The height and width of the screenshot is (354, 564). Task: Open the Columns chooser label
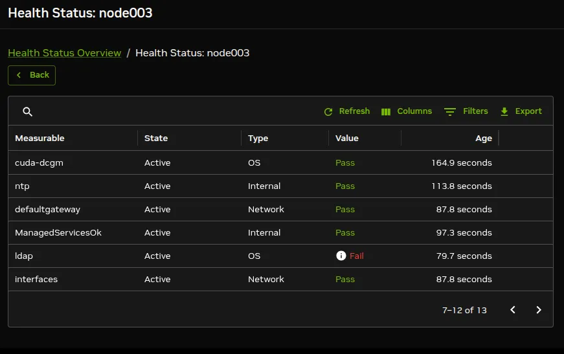coord(414,111)
